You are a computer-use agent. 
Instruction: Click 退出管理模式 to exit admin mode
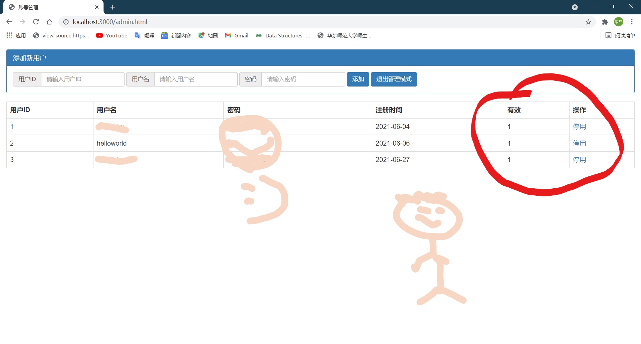coord(394,79)
